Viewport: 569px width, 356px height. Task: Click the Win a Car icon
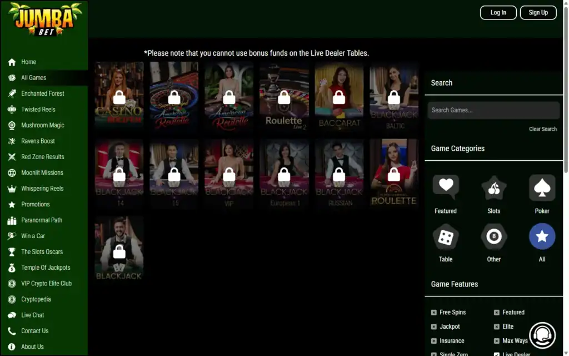coord(12,236)
